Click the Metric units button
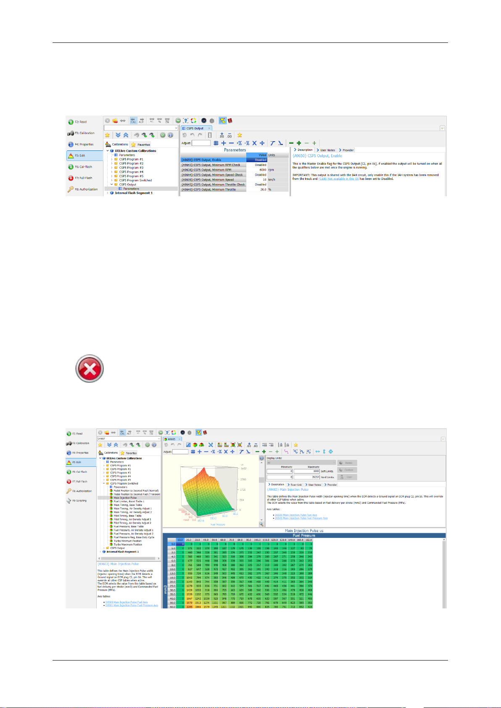 [347, 463]
